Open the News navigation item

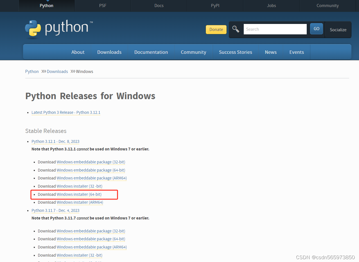click(x=271, y=52)
